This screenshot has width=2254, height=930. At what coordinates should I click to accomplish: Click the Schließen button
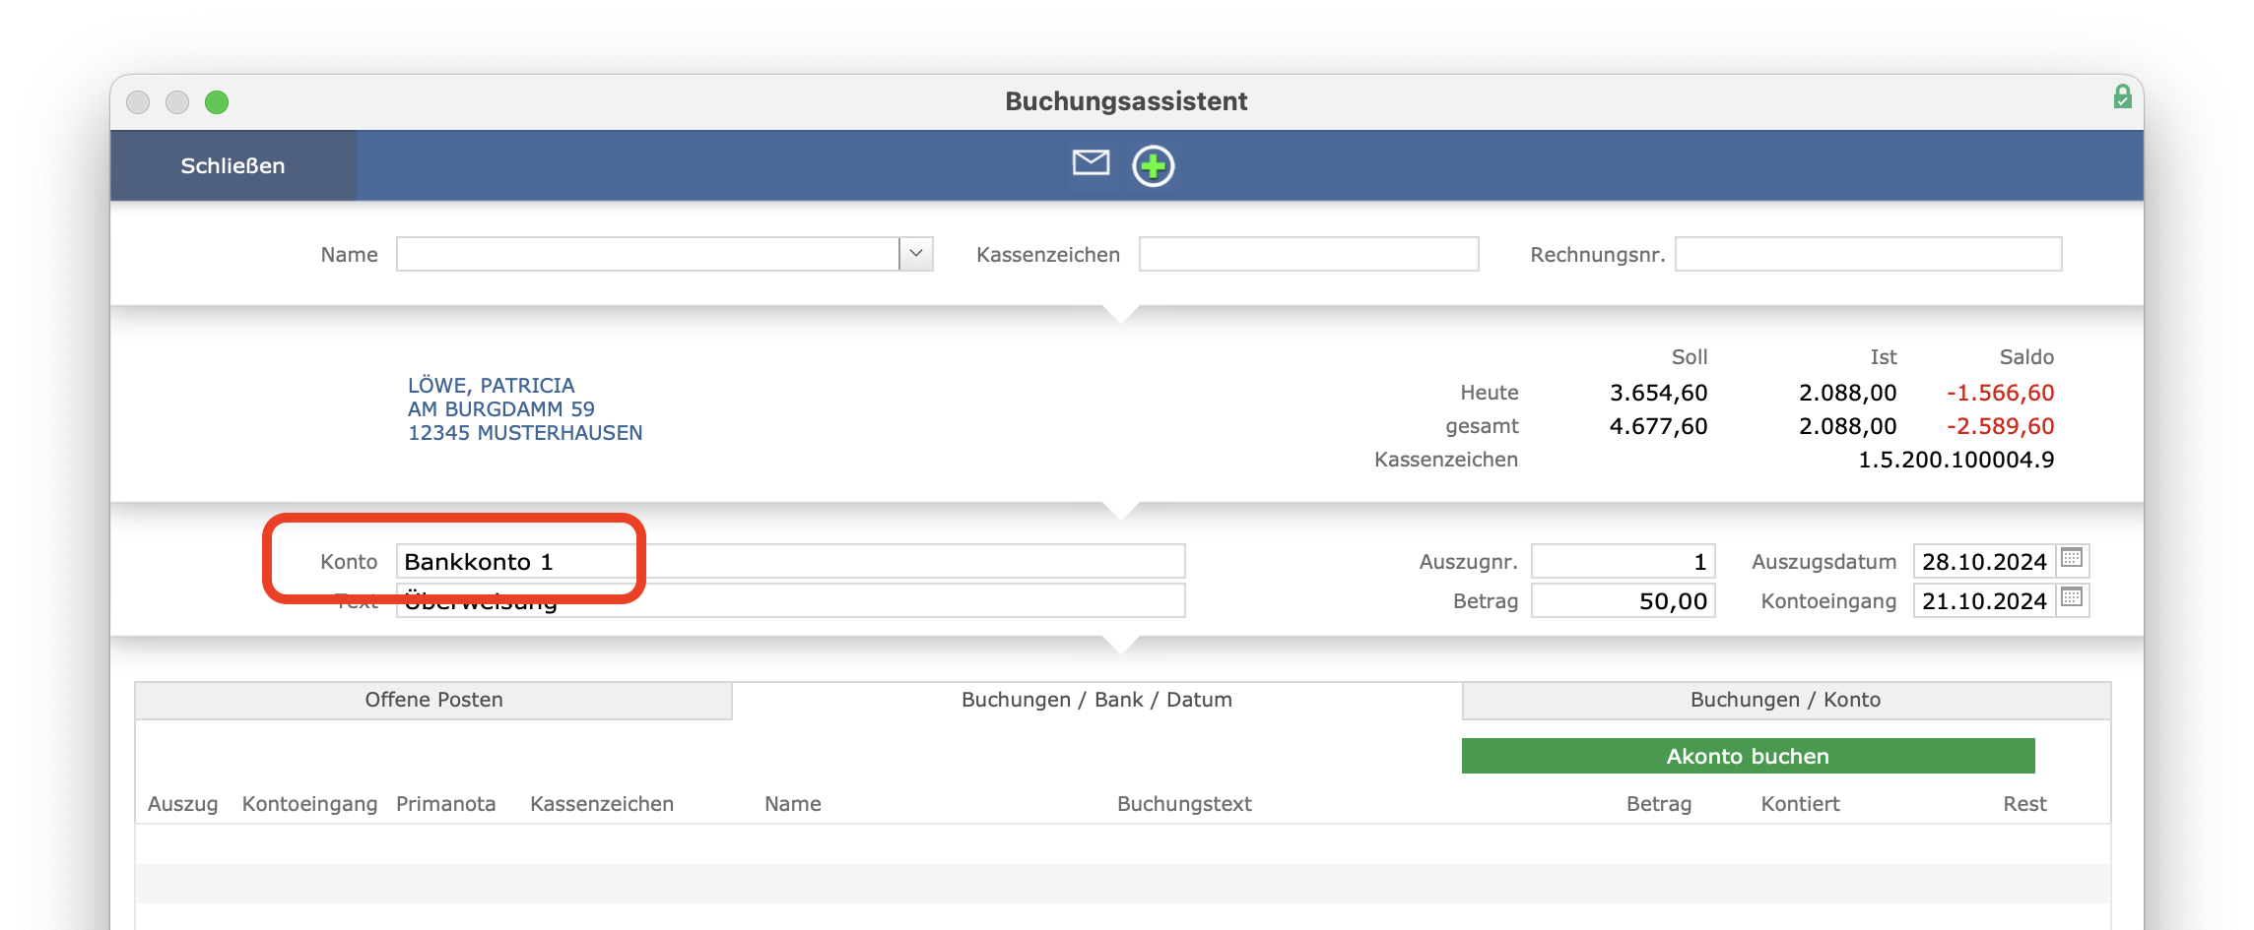(x=232, y=165)
